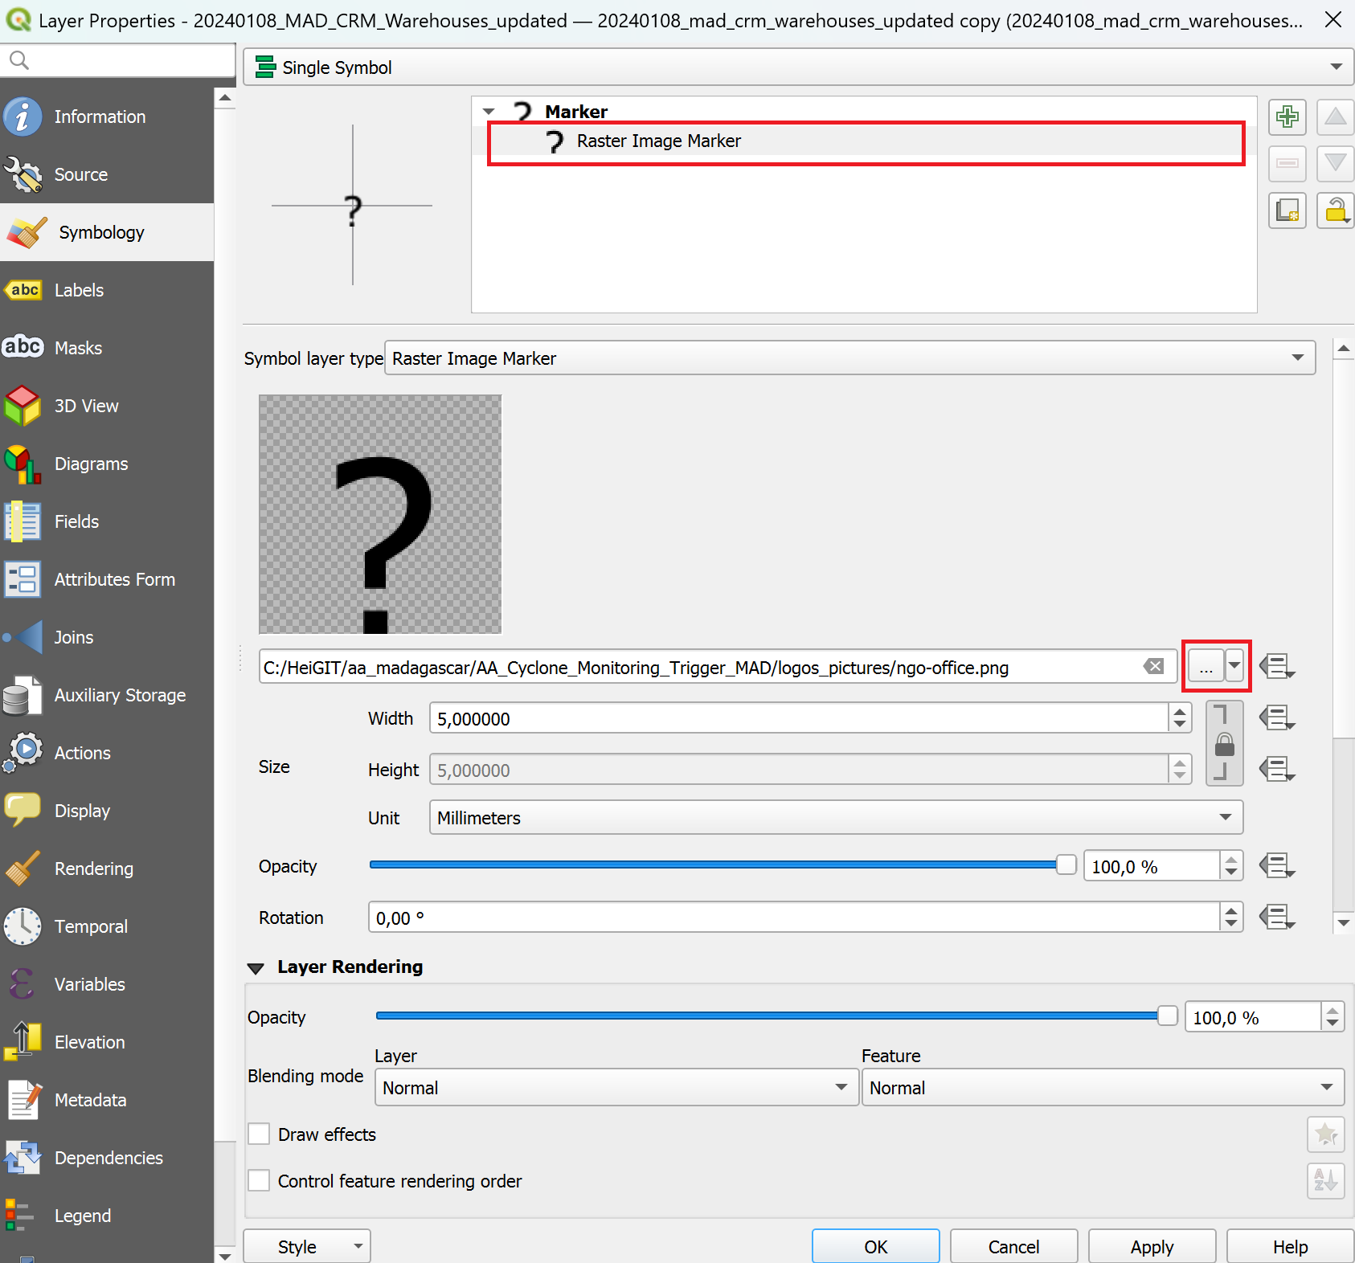Open the Symbol layer type dropdown
Image resolution: width=1355 pixels, height=1263 pixels.
pyautogui.click(x=850, y=358)
